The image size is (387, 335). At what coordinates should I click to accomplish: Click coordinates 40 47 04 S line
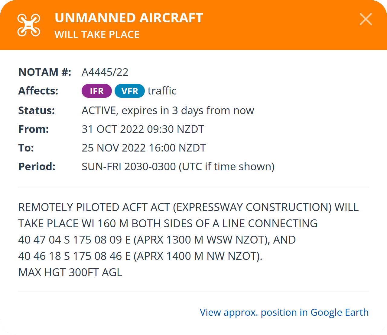(157, 240)
